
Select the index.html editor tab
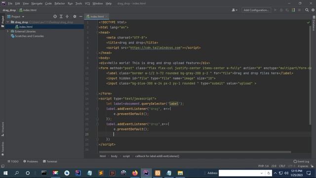click(x=97, y=16)
